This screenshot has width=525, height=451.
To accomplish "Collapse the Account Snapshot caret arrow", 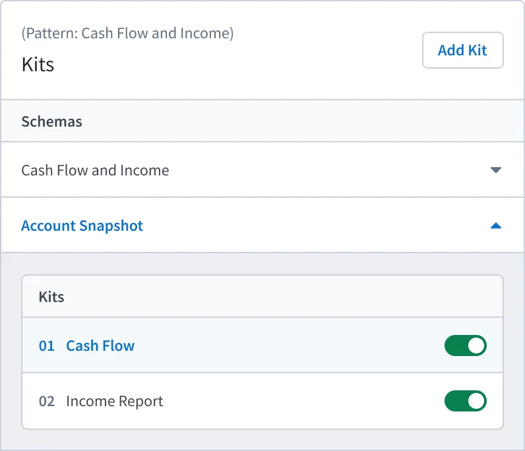I will click(496, 226).
